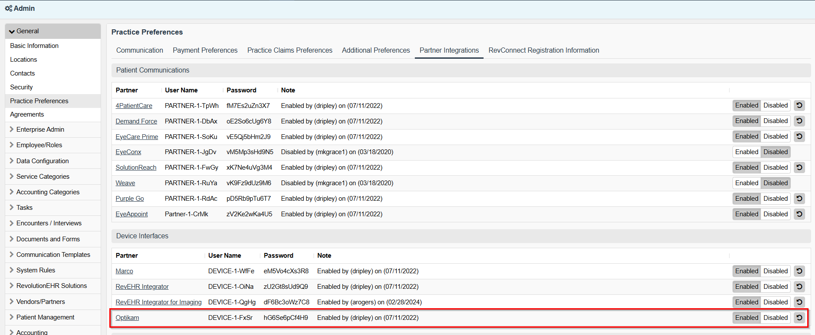This screenshot has height=335, width=815.
Task: Open the RevEHR Integrator for Imaging link
Action: click(159, 302)
